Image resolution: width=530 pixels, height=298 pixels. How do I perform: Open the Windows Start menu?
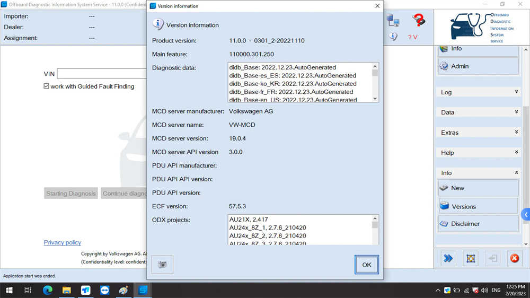9,290
